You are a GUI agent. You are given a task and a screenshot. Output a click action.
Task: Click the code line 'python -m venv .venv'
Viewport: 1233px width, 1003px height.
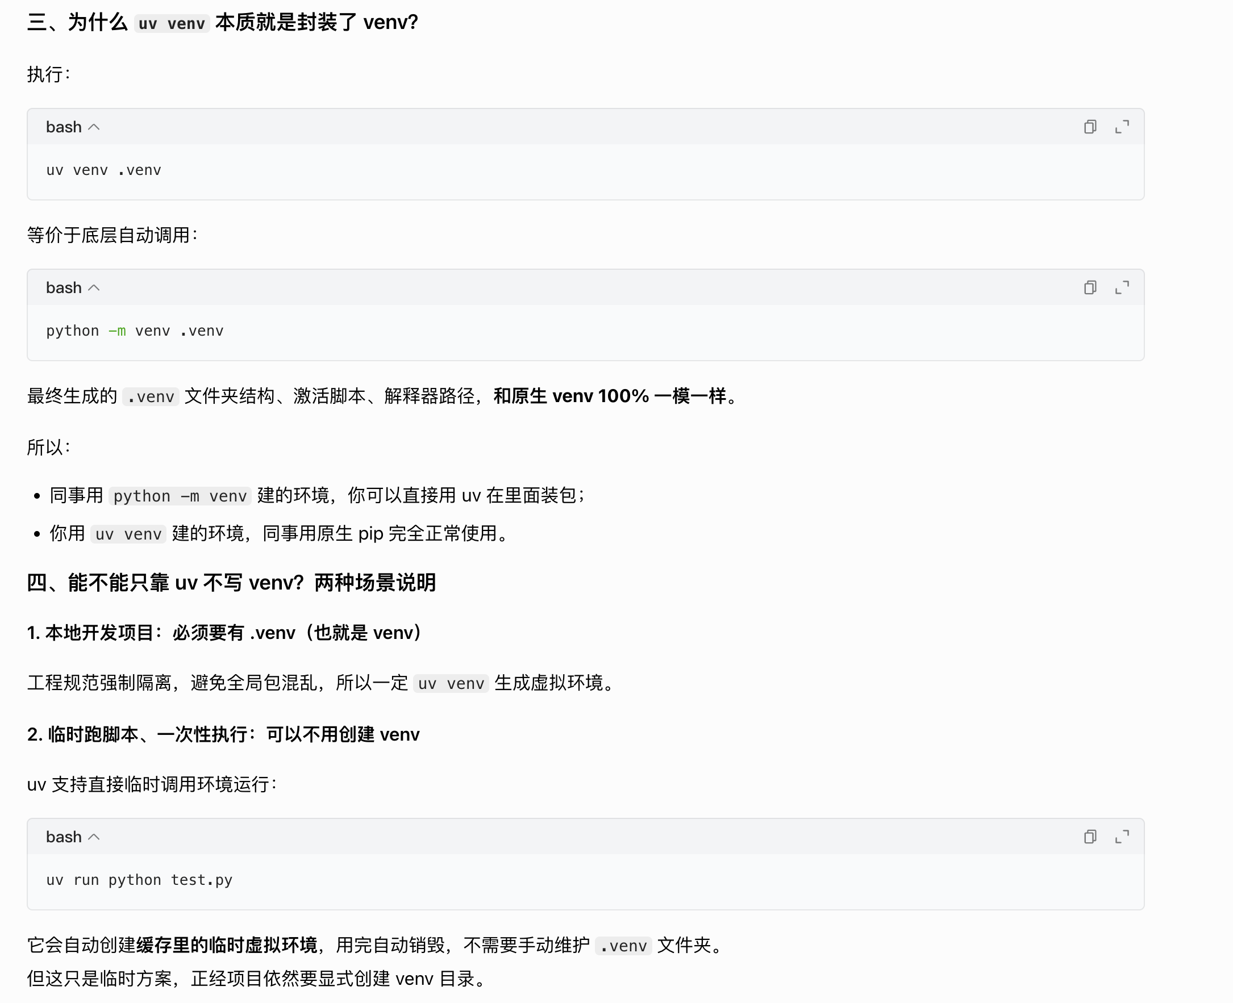[x=135, y=331]
